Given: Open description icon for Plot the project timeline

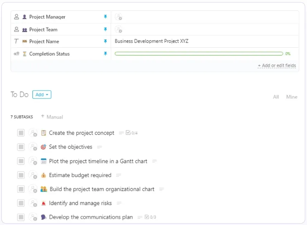Looking at the screenshot, I should coord(154,161).
